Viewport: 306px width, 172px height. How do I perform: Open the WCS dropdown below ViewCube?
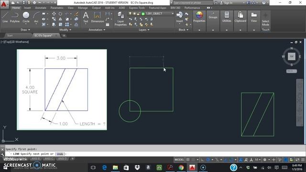(292, 71)
